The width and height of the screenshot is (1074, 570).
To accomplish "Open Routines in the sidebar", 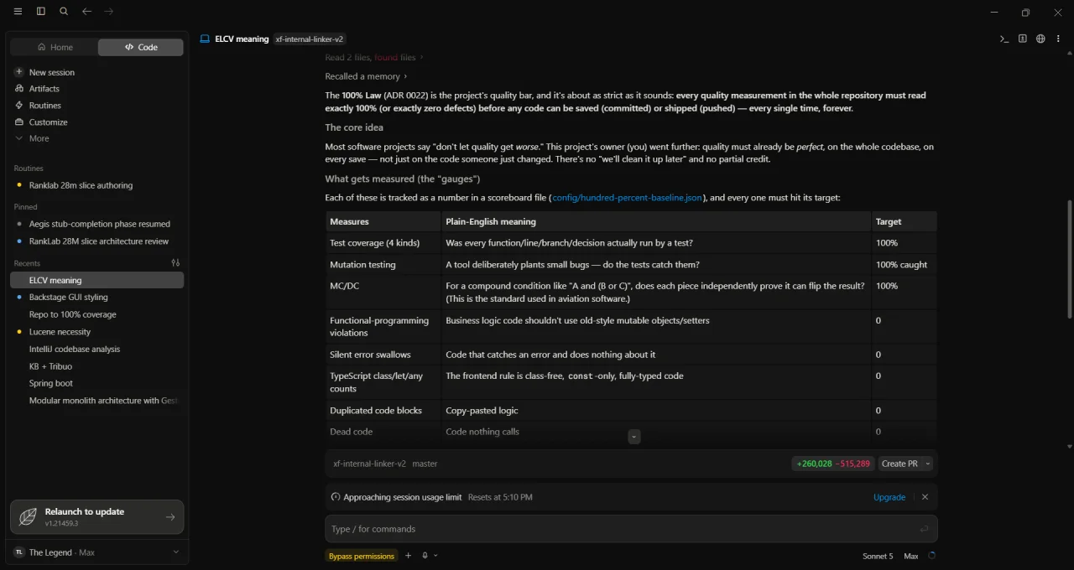I will (44, 106).
